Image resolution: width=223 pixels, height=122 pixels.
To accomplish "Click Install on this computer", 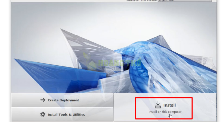I will (x=165, y=107).
